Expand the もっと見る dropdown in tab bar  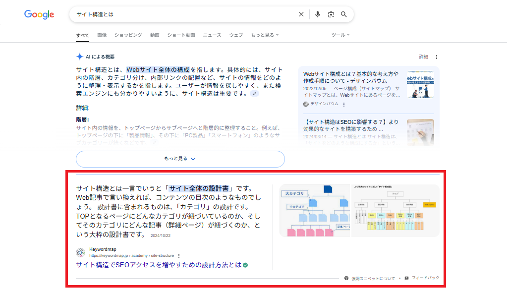(x=265, y=35)
